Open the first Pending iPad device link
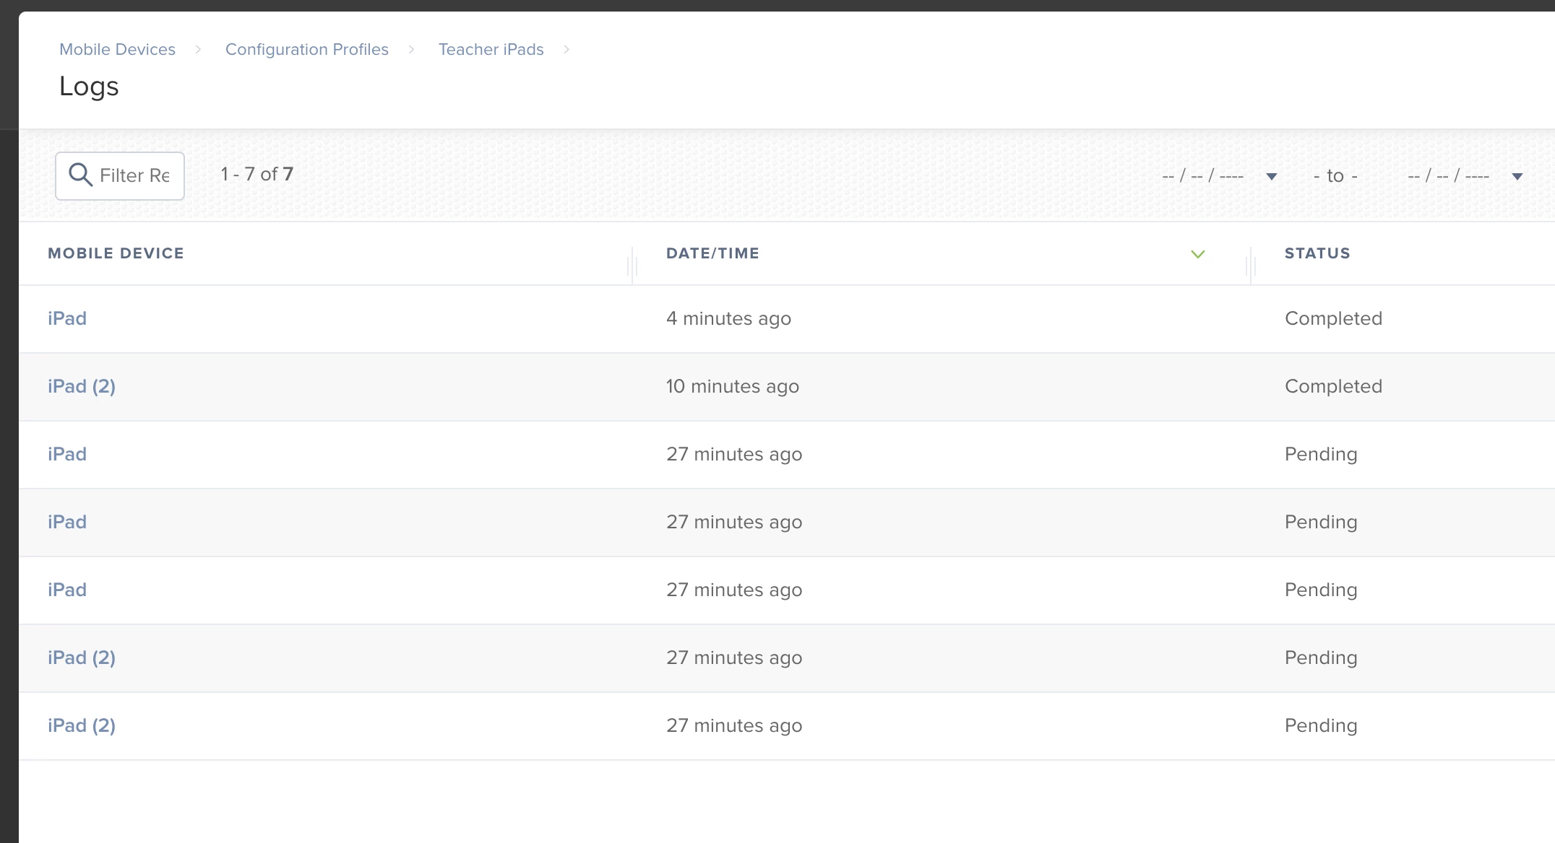This screenshot has height=843, width=1555. [x=67, y=454]
